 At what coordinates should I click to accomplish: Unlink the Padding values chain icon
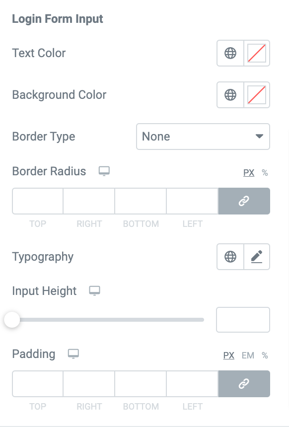(244, 384)
